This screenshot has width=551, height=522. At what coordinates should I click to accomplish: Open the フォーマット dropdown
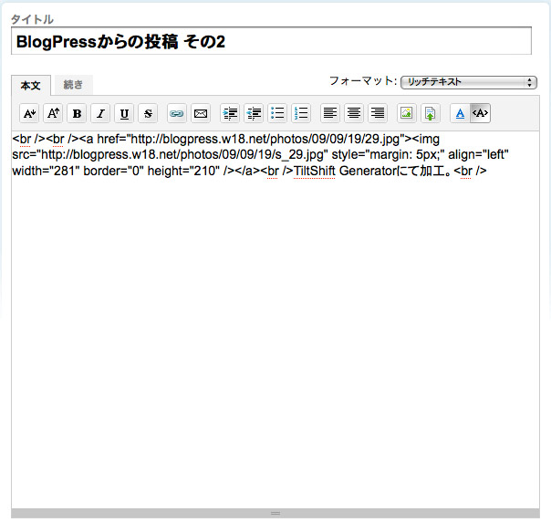(x=469, y=82)
